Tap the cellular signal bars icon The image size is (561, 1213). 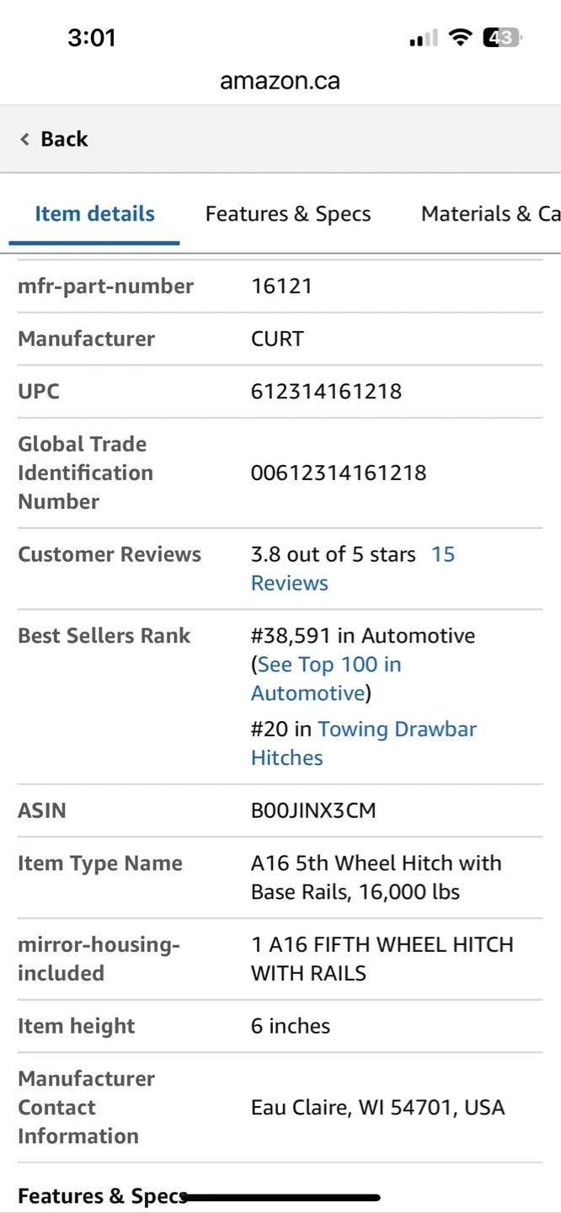424,38
